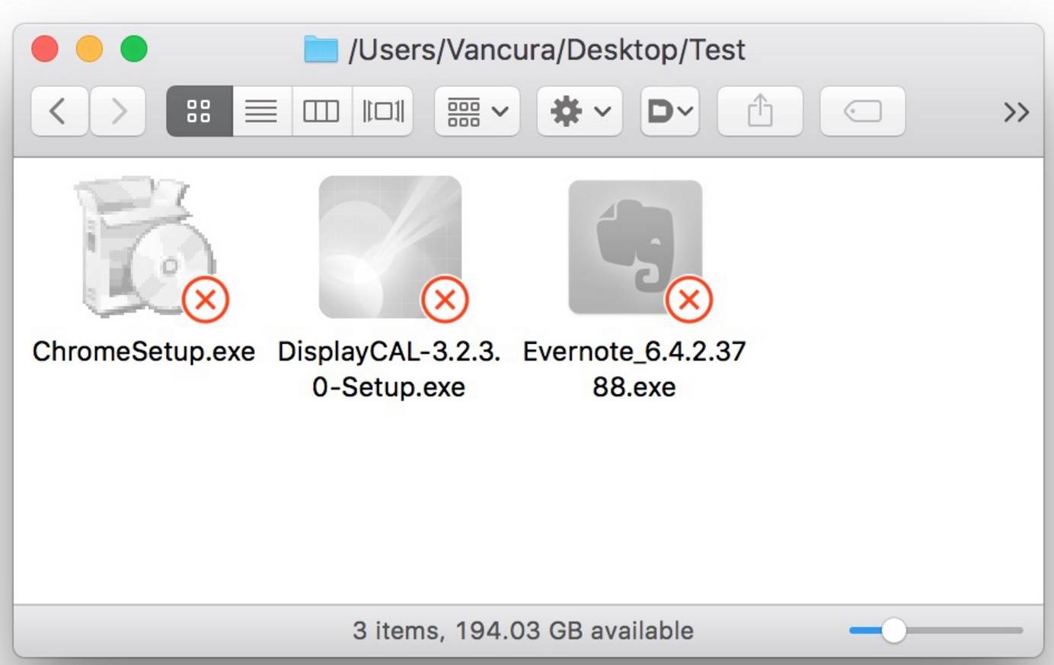Minimize the Finder window with yellow button
The image size is (1054, 665).
tap(89, 49)
